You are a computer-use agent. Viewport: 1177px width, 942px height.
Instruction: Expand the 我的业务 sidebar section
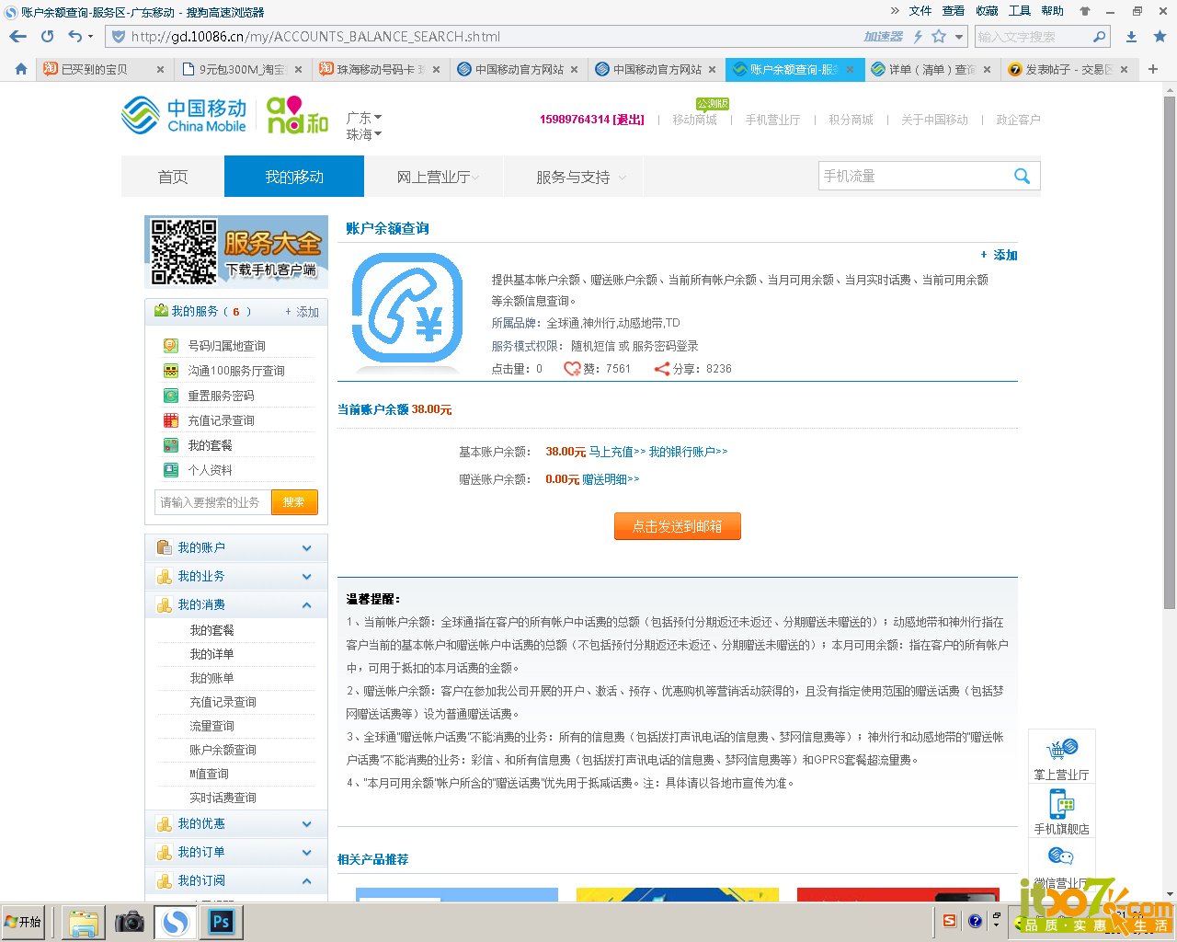click(236, 576)
